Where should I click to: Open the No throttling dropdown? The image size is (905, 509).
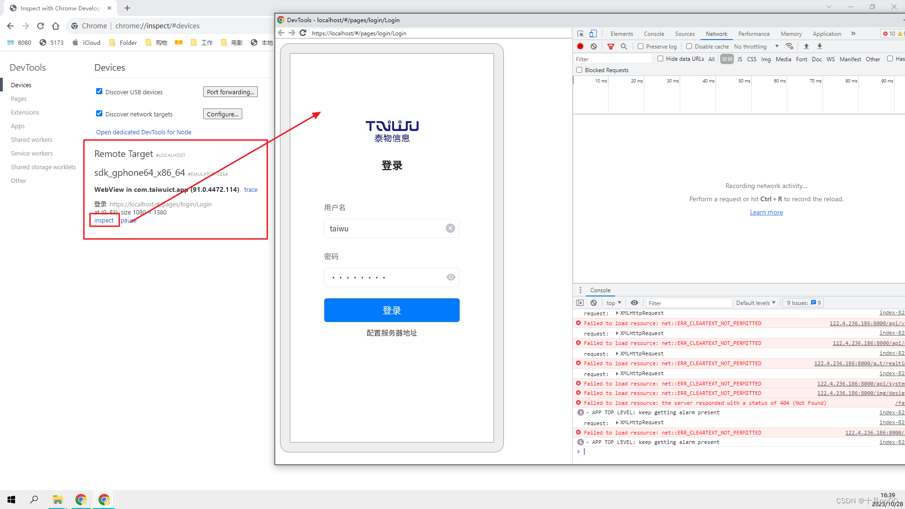pos(751,46)
